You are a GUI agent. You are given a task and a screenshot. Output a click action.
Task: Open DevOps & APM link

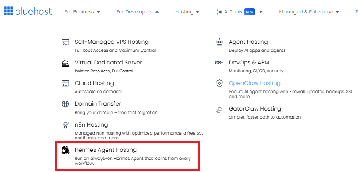249,63
